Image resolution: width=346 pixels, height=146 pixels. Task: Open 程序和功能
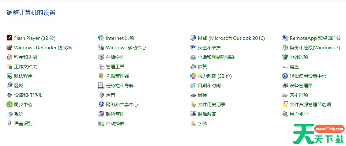26,57
